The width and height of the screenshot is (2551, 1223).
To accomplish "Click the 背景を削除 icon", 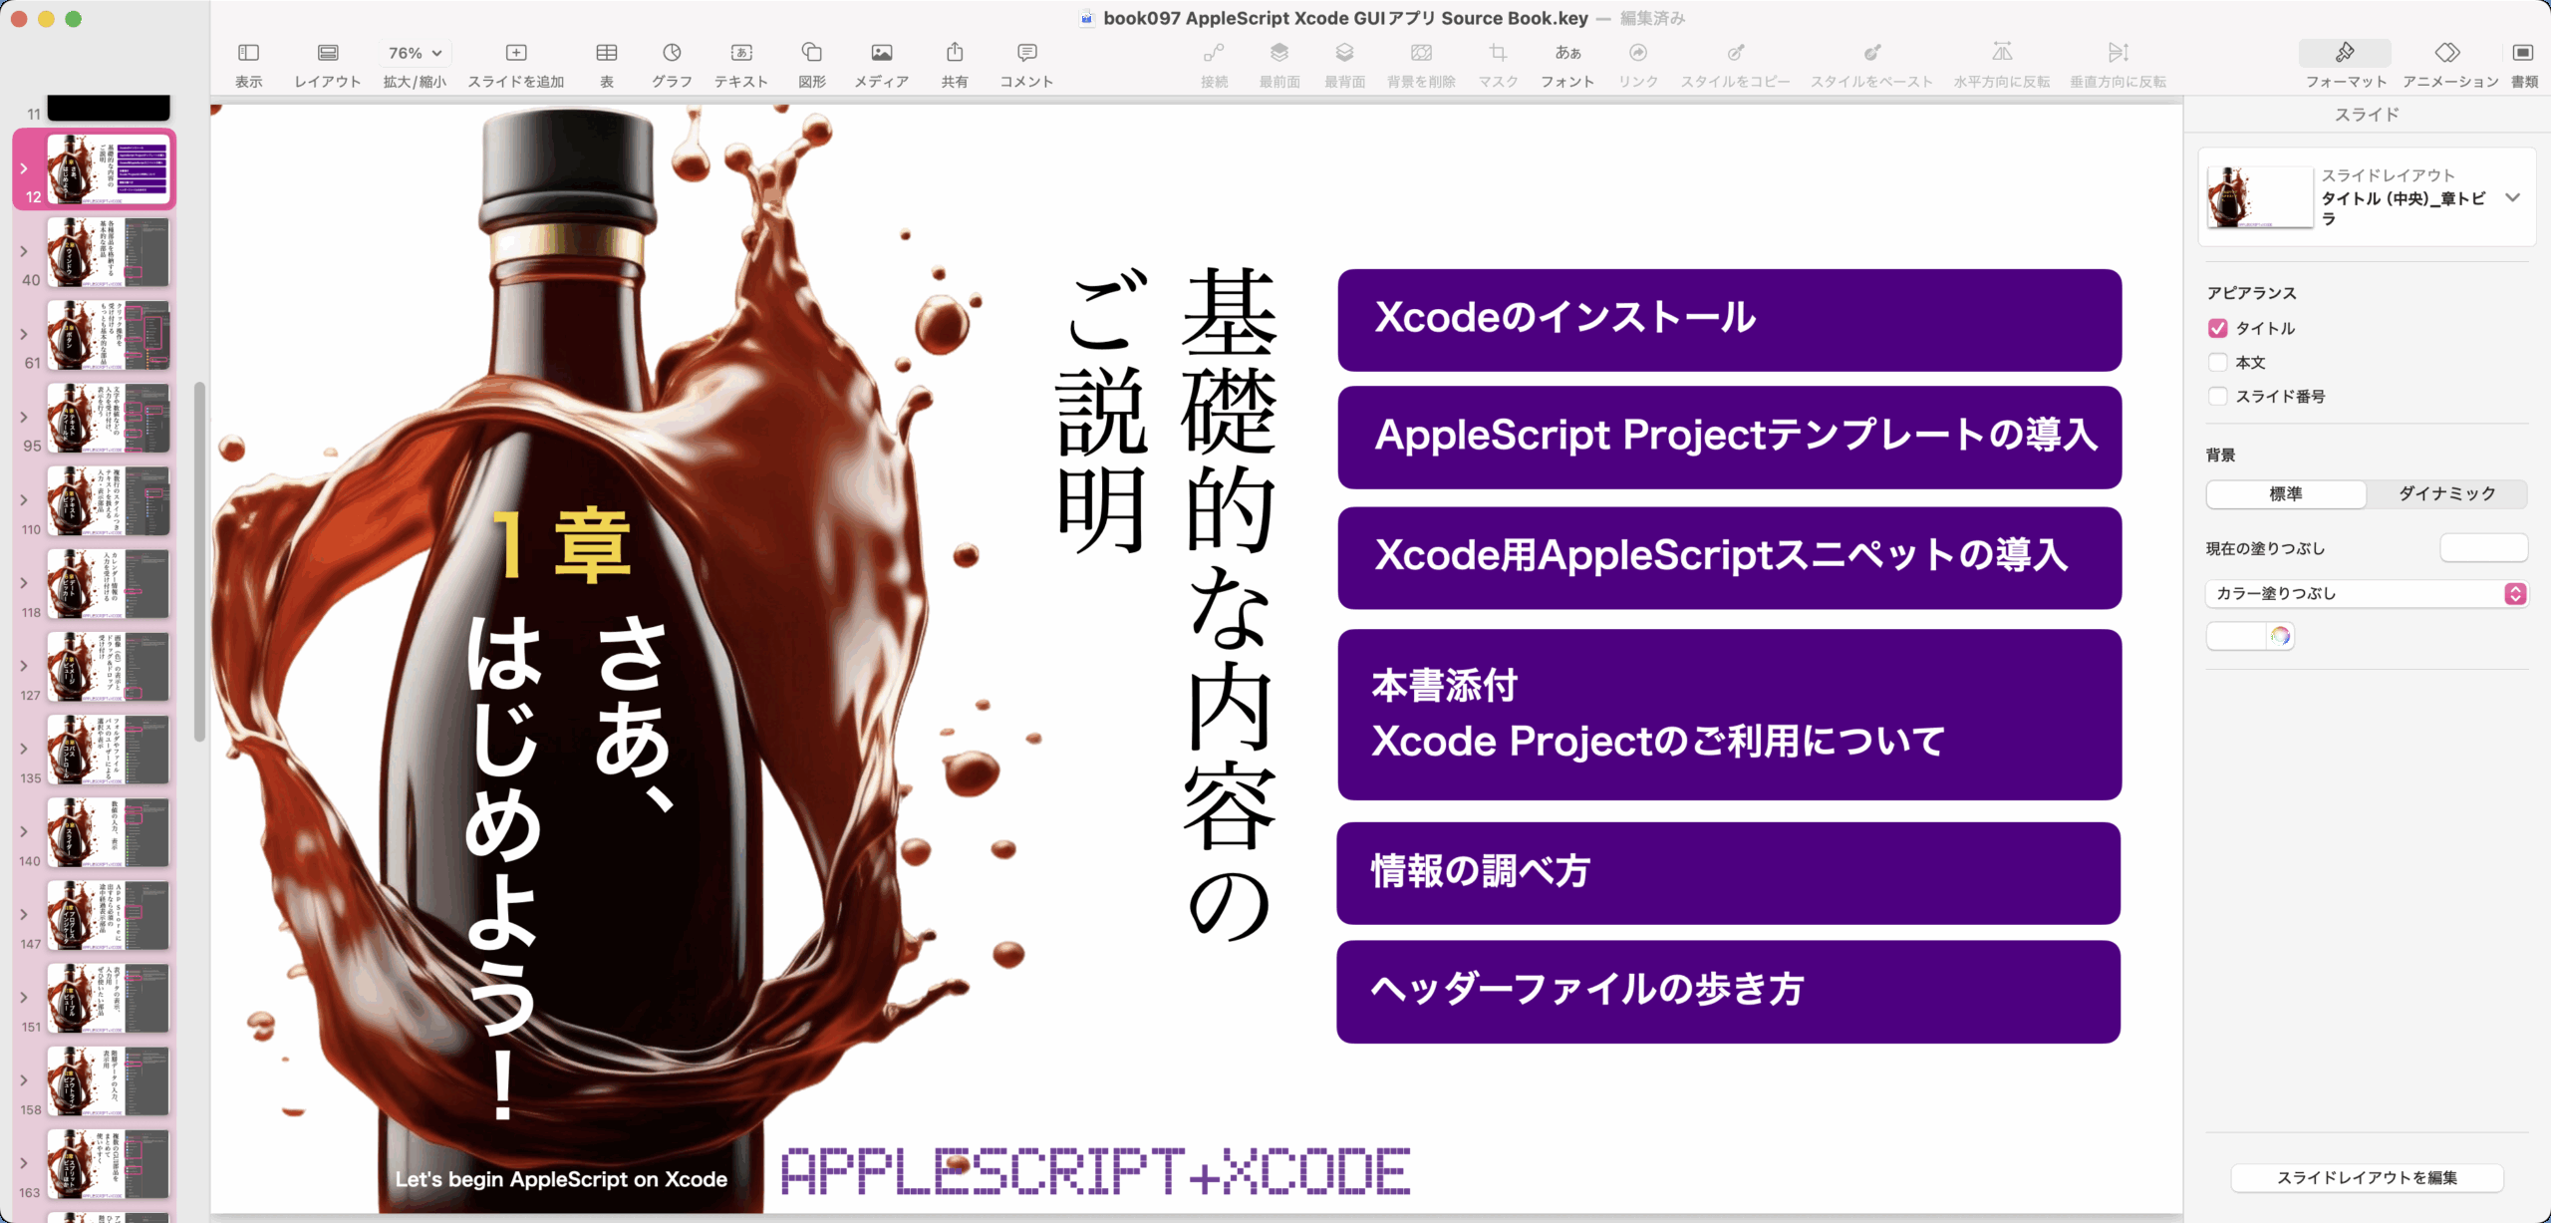I will 1422,53.
